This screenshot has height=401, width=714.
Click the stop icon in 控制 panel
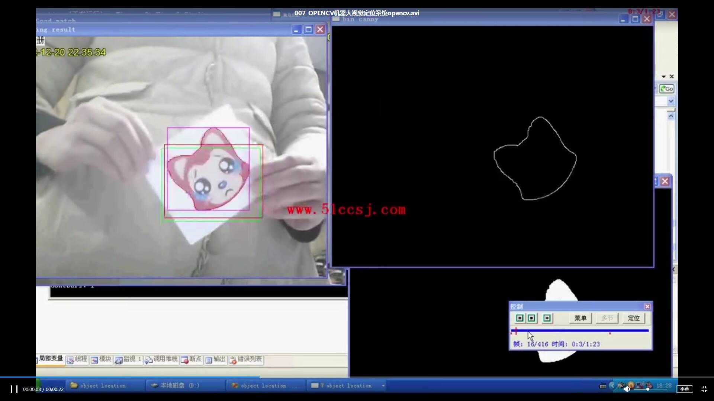click(x=532, y=318)
